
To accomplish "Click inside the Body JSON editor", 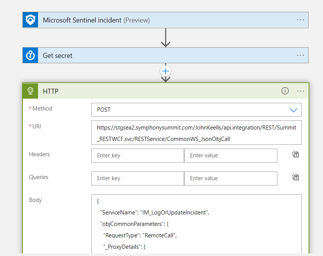I will click(x=196, y=224).
